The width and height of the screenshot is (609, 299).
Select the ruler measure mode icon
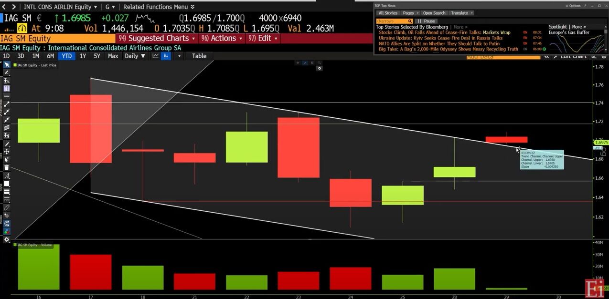(x=7, y=206)
